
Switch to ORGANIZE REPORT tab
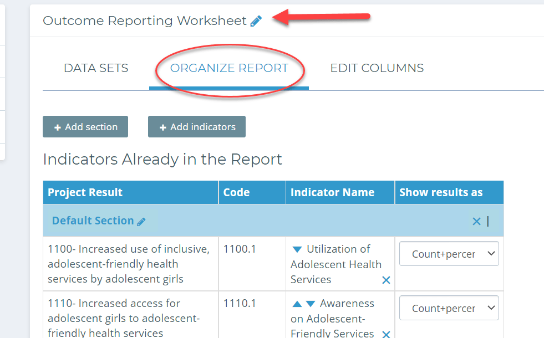tap(229, 68)
